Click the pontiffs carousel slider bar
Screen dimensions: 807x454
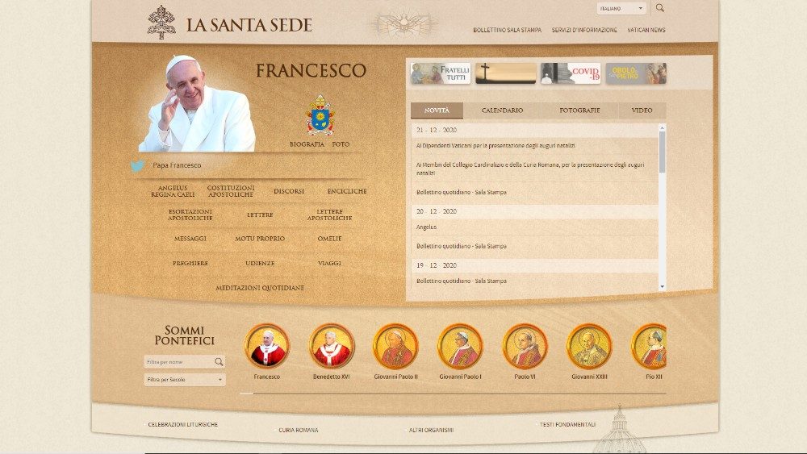point(452,394)
